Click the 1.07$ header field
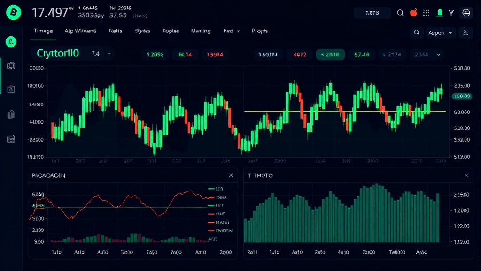This screenshot has height=271, width=481. [372, 13]
